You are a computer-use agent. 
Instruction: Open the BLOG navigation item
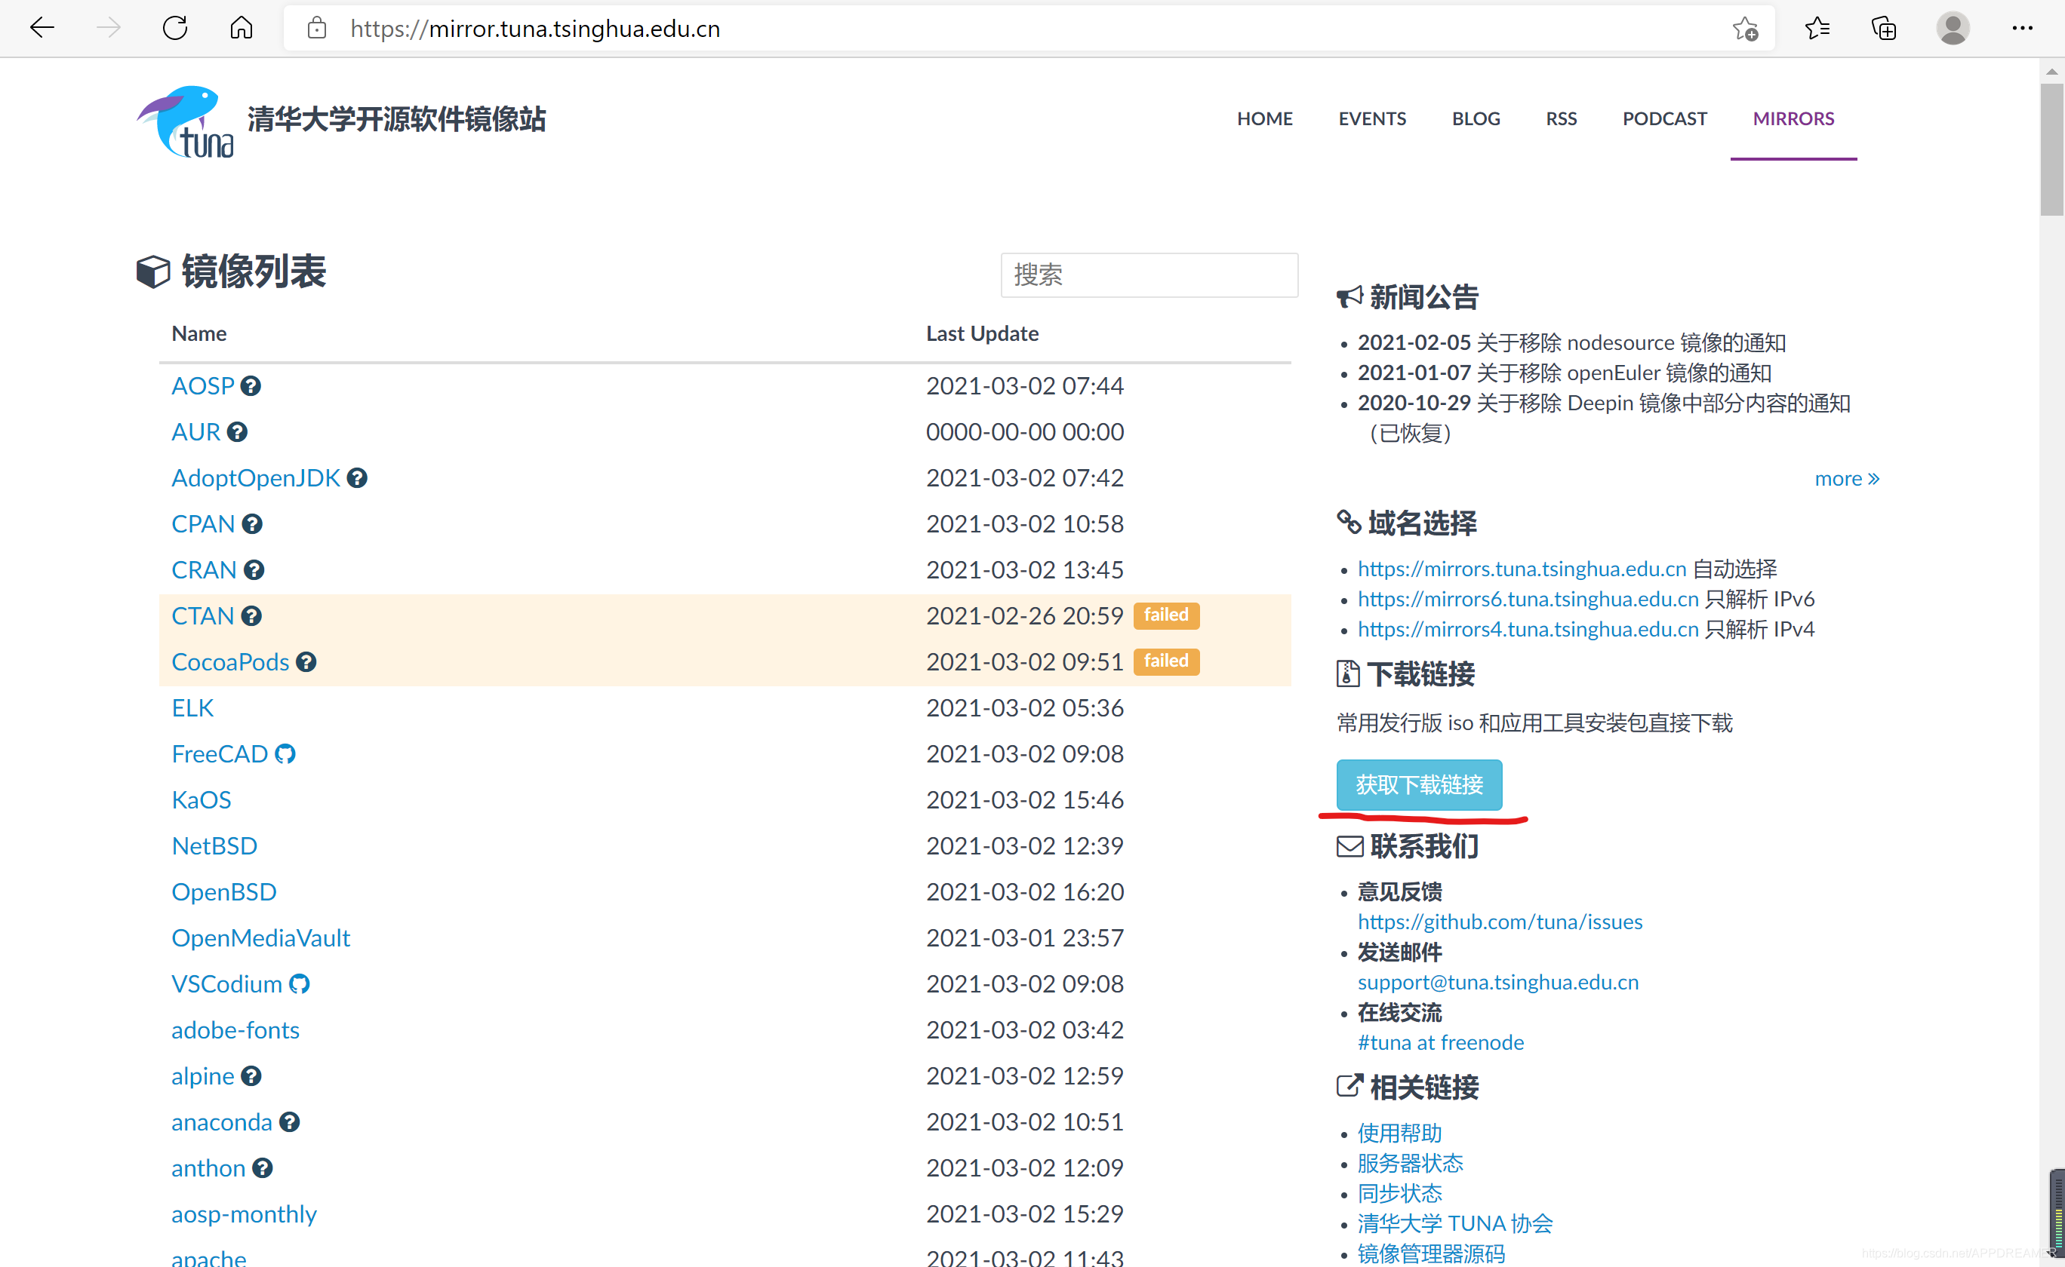pos(1476,119)
